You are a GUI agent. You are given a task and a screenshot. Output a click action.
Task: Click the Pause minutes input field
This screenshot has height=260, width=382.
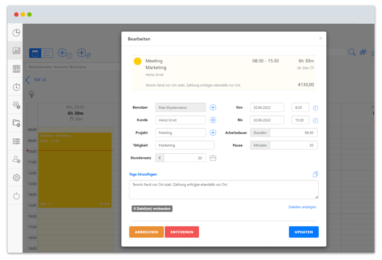click(x=293, y=145)
